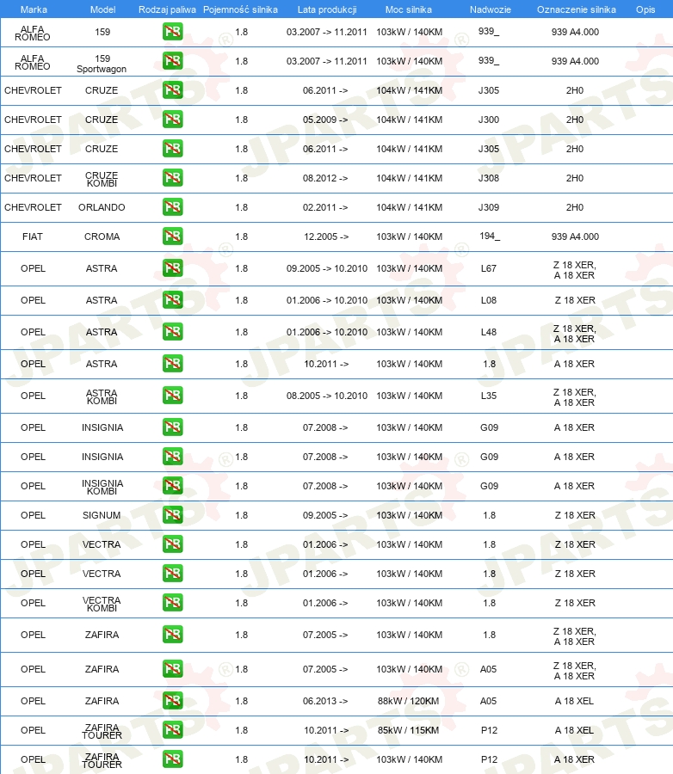673x774 pixels.
Task: Select the "SIGNUM" model cell
Action: 102,515
